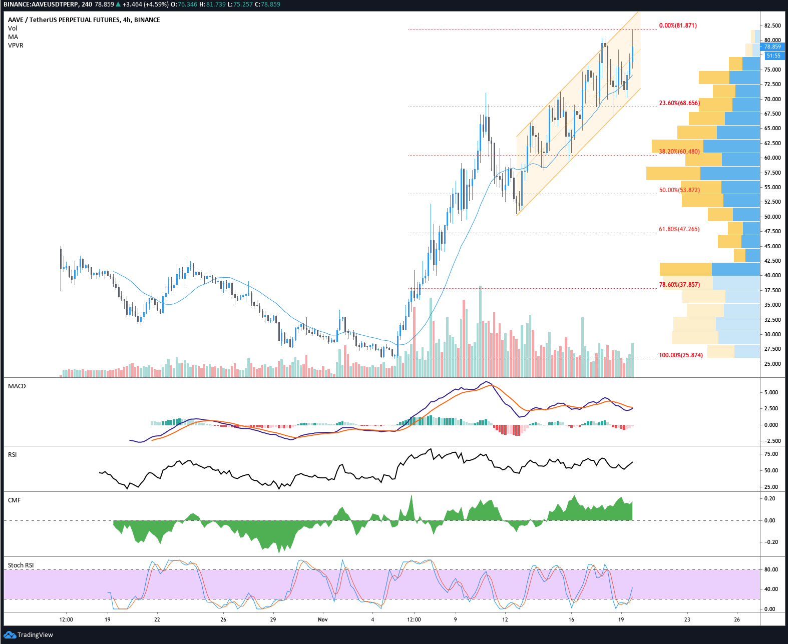This screenshot has height=644, width=788.
Task: Select the 61.80%(47.265) Fibonacci level label
Action: 679,229
